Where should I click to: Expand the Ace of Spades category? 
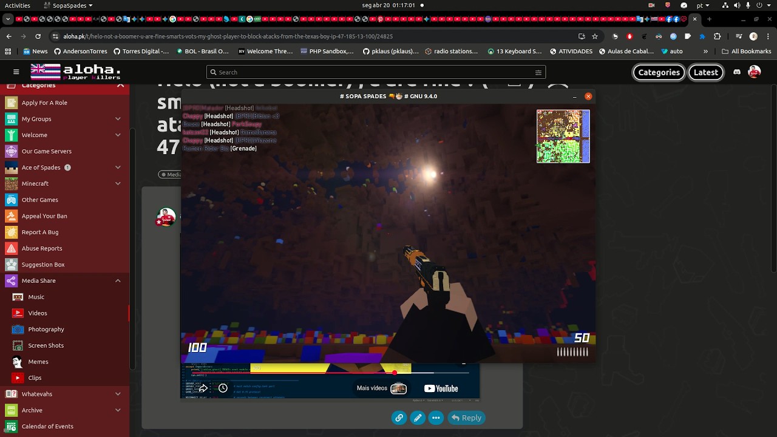click(x=118, y=168)
